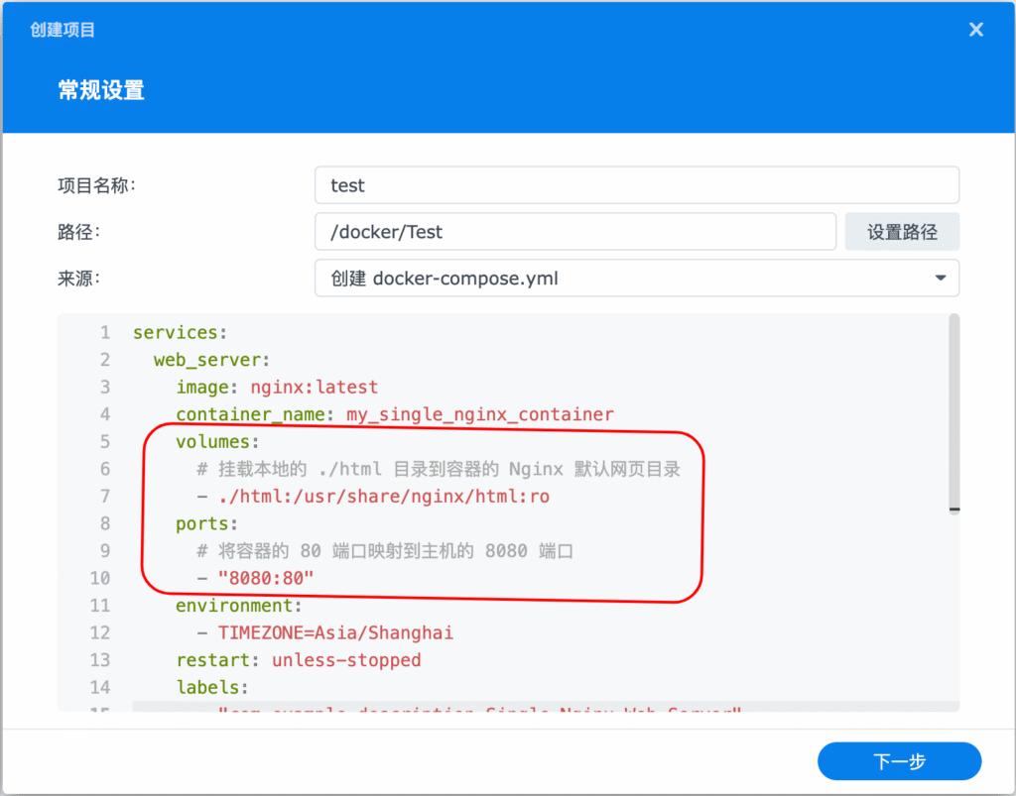The width and height of the screenshot is (1016, 796).
Task: Click the 路径 field showing /docker/Test
Action: (x=574, y=232)
